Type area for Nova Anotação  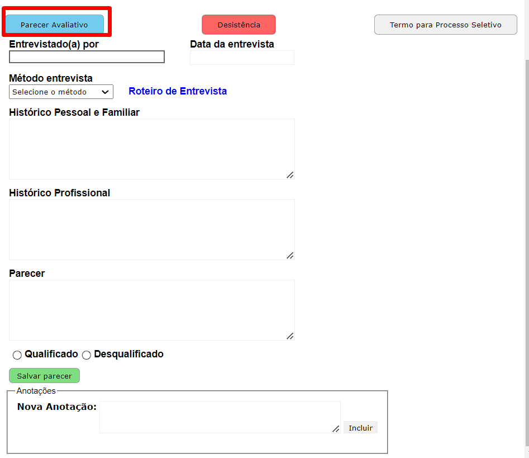click(220, 417)
